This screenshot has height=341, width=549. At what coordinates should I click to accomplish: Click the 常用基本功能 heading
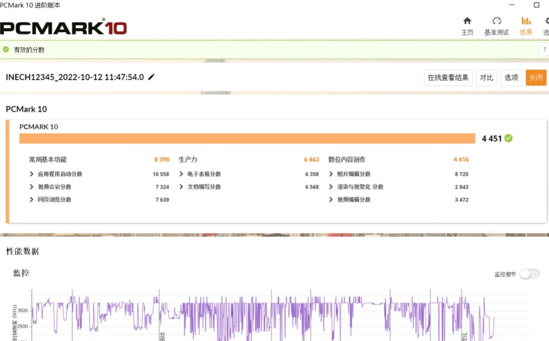(48, 159)
